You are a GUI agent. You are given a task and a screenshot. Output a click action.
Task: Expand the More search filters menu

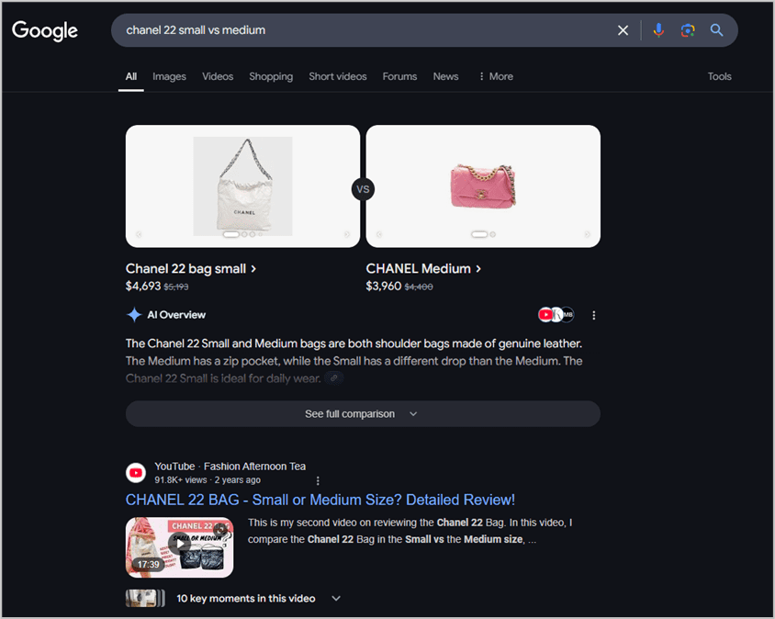[496, 76]
